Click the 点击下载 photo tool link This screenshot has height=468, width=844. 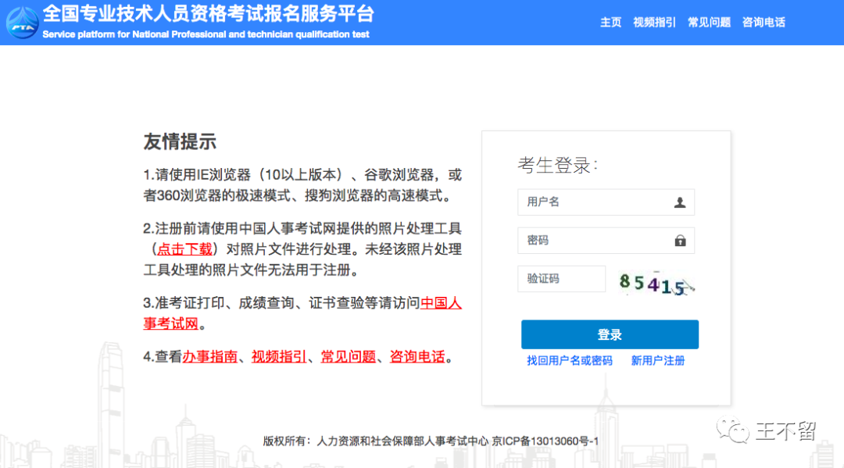(184, 249)
